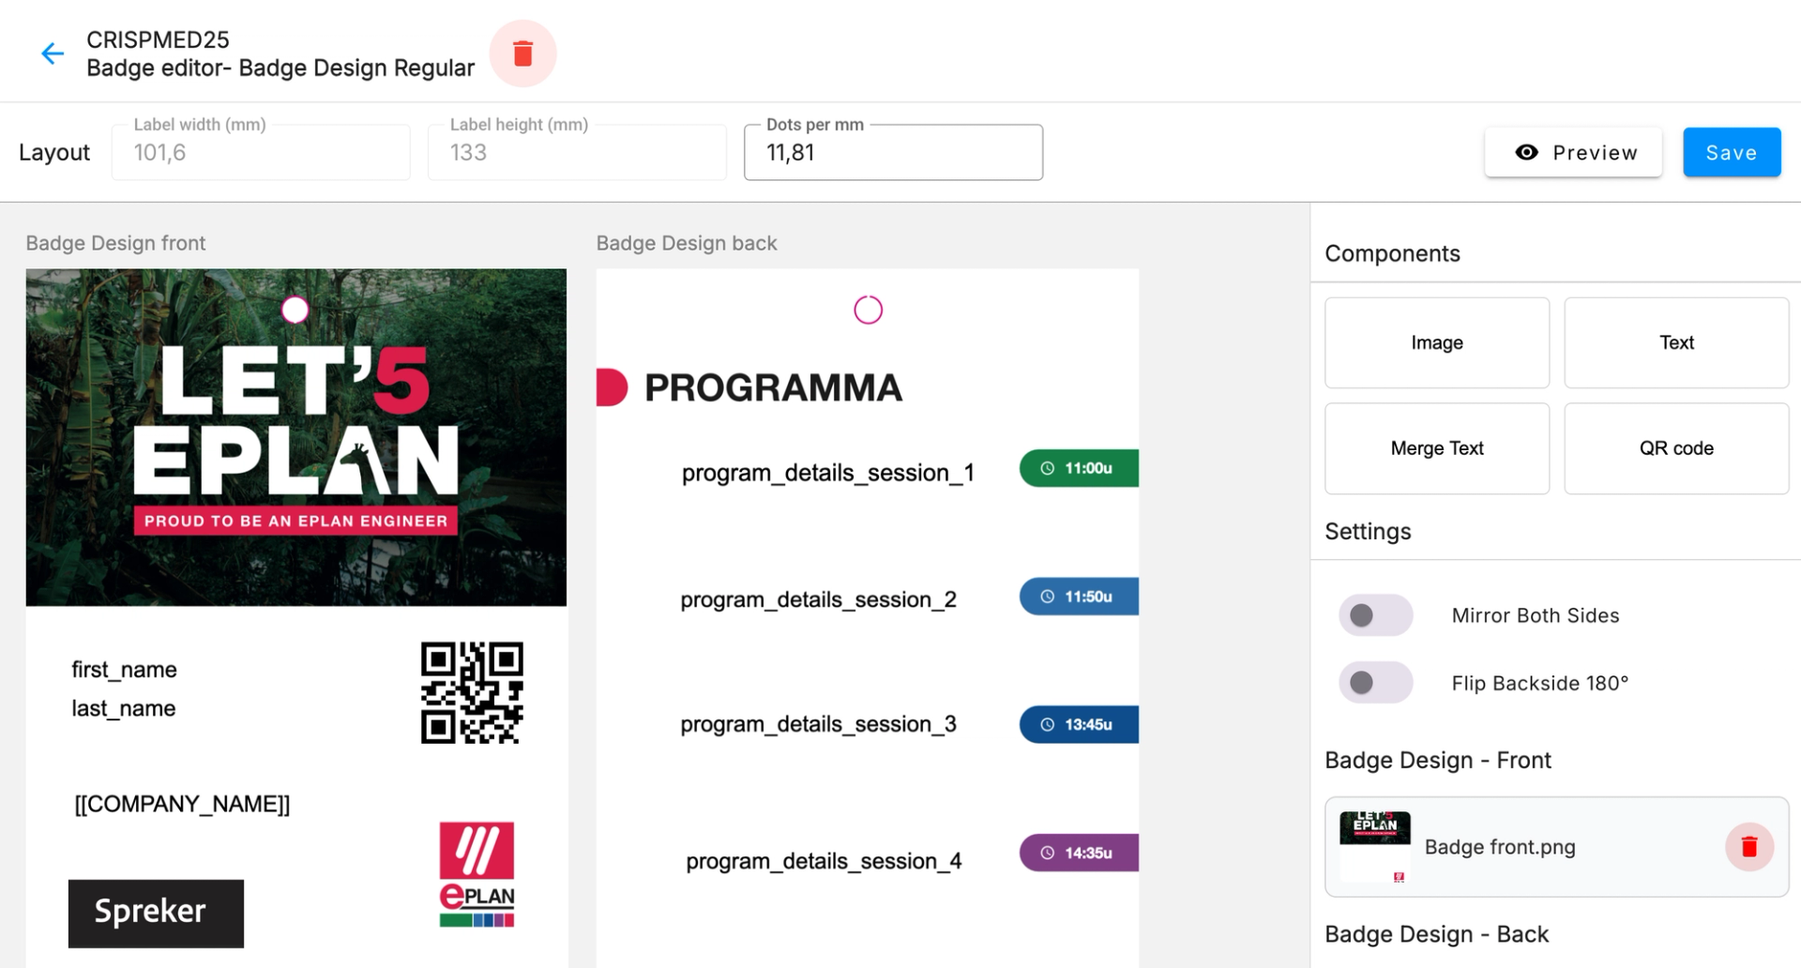Viewport: 1801px width, 968px height.
Task: Click the 13:45u time tag
Action: pyautogui.click(x=1079, y=724)
